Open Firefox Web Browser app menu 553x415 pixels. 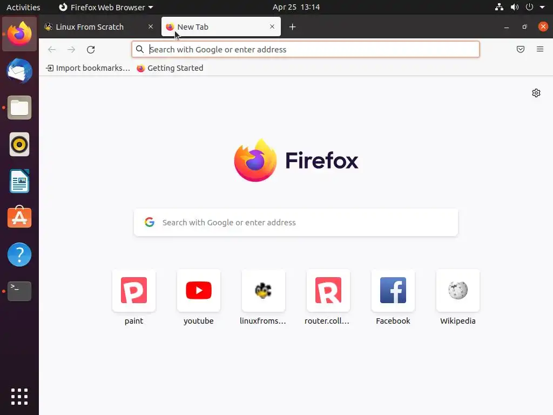click(x=106, y=7)
